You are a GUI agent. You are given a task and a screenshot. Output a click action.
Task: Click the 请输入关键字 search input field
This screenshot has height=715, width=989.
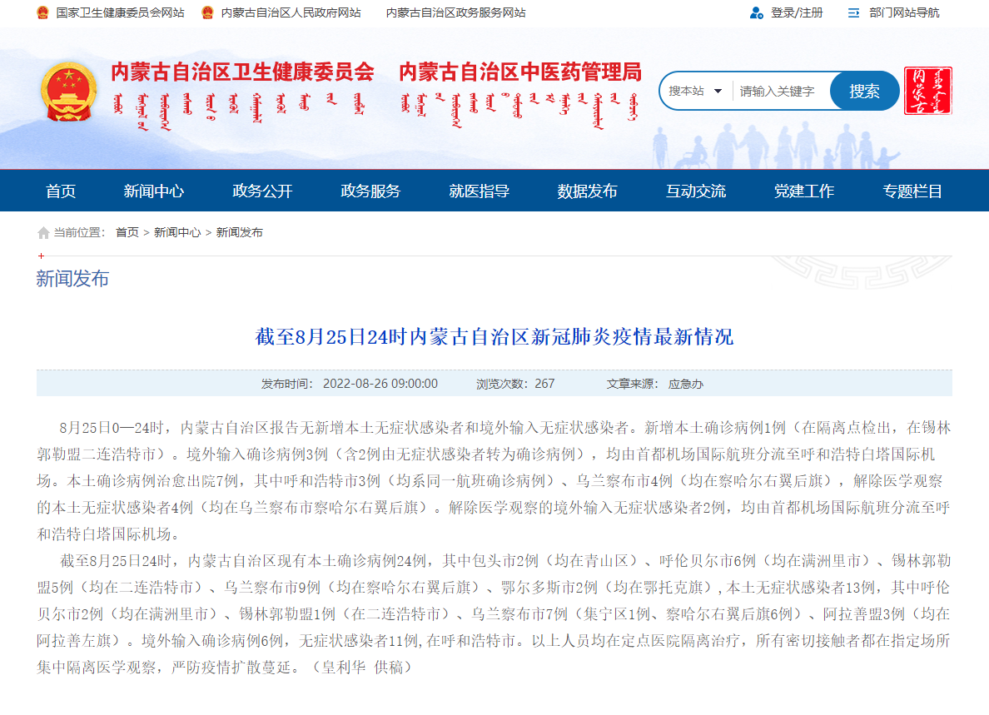(774, 91)
